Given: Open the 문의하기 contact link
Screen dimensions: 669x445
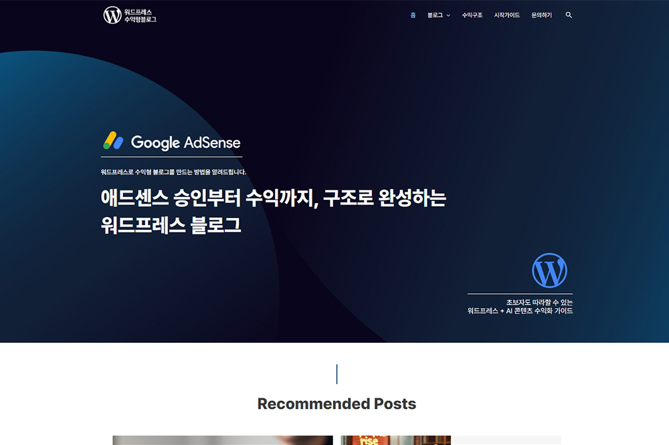Looking at the screenshot, I should 541,15.
